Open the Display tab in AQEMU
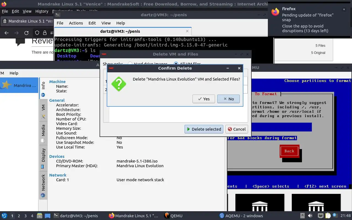Image resolution: width=352 pixels, height=220 pixels. coord(43,158)
